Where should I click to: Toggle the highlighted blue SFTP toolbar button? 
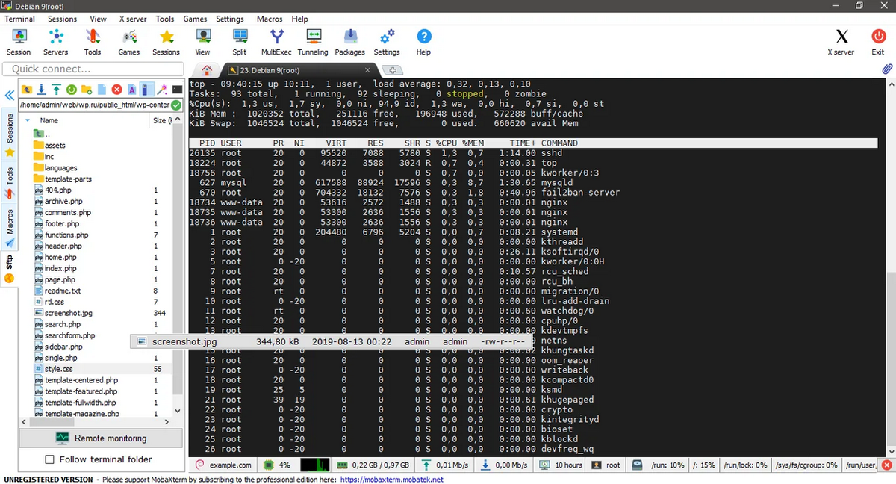[147, 89]
